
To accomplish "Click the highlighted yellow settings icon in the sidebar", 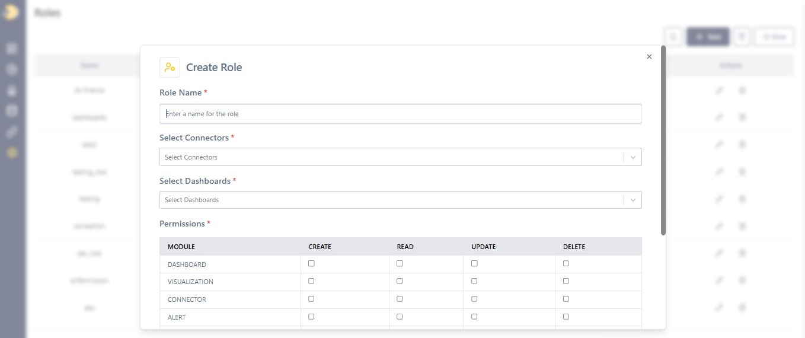I will click(12, 152).
